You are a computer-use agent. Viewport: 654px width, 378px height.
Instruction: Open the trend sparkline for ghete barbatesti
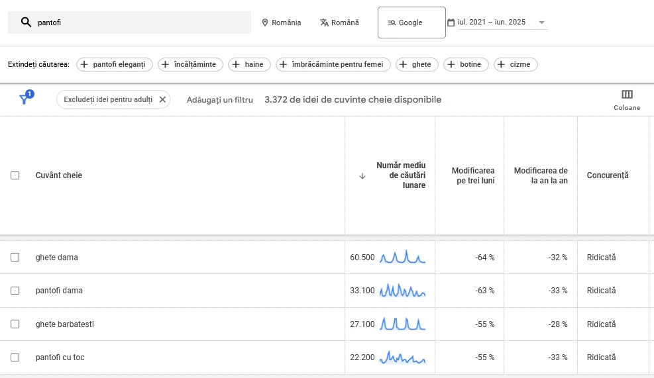[x=402, y=324]
